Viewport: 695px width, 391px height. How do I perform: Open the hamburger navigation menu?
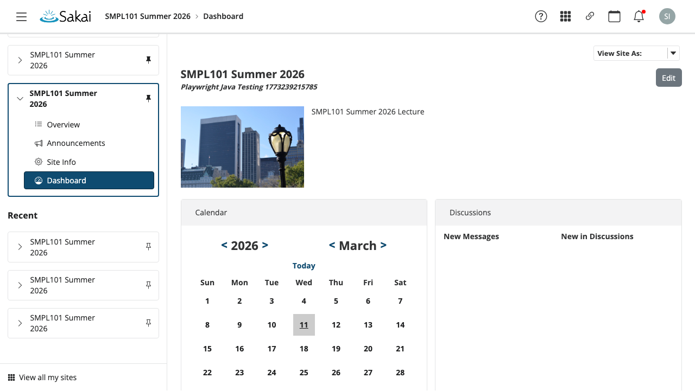click(x=21, y=17)
